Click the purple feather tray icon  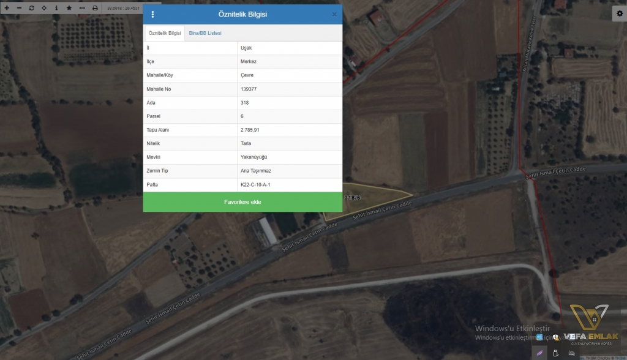tap(538, 353)
